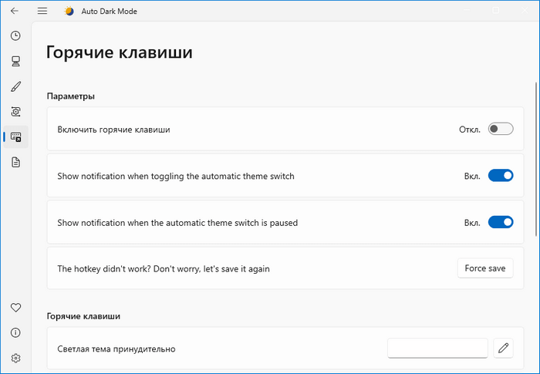Screen dimensions: 540x374
Task: Open the document page icon in the sidebar
Action: click(x=16, y=162)
